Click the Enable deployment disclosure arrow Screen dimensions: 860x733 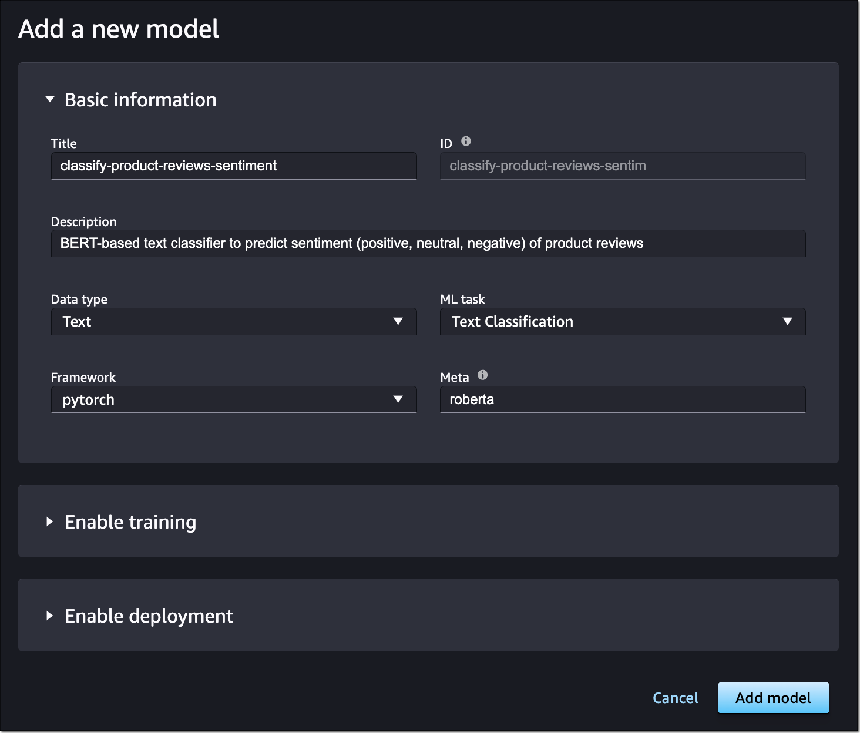[50, 616]
